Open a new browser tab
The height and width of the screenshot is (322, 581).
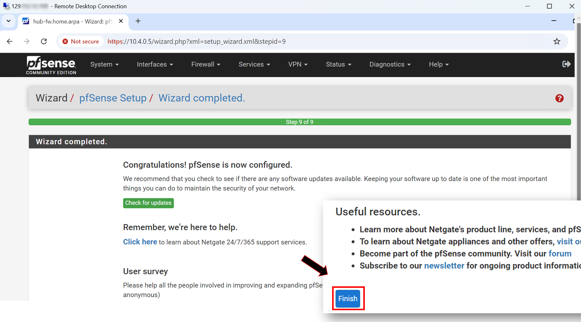(138, 21)
